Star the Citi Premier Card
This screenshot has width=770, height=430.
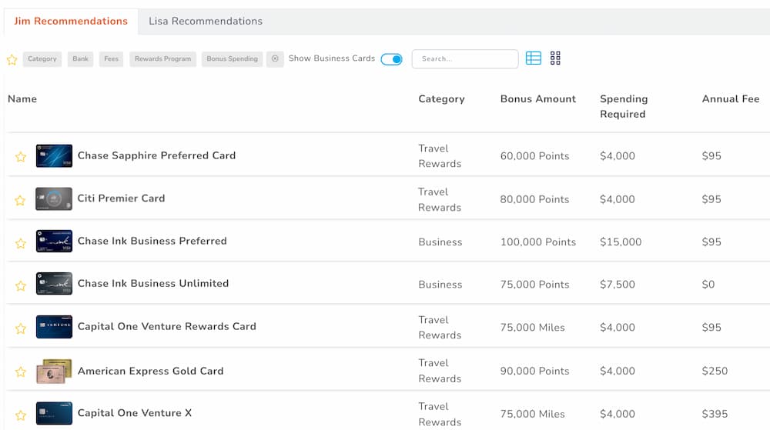coord(20,200)
